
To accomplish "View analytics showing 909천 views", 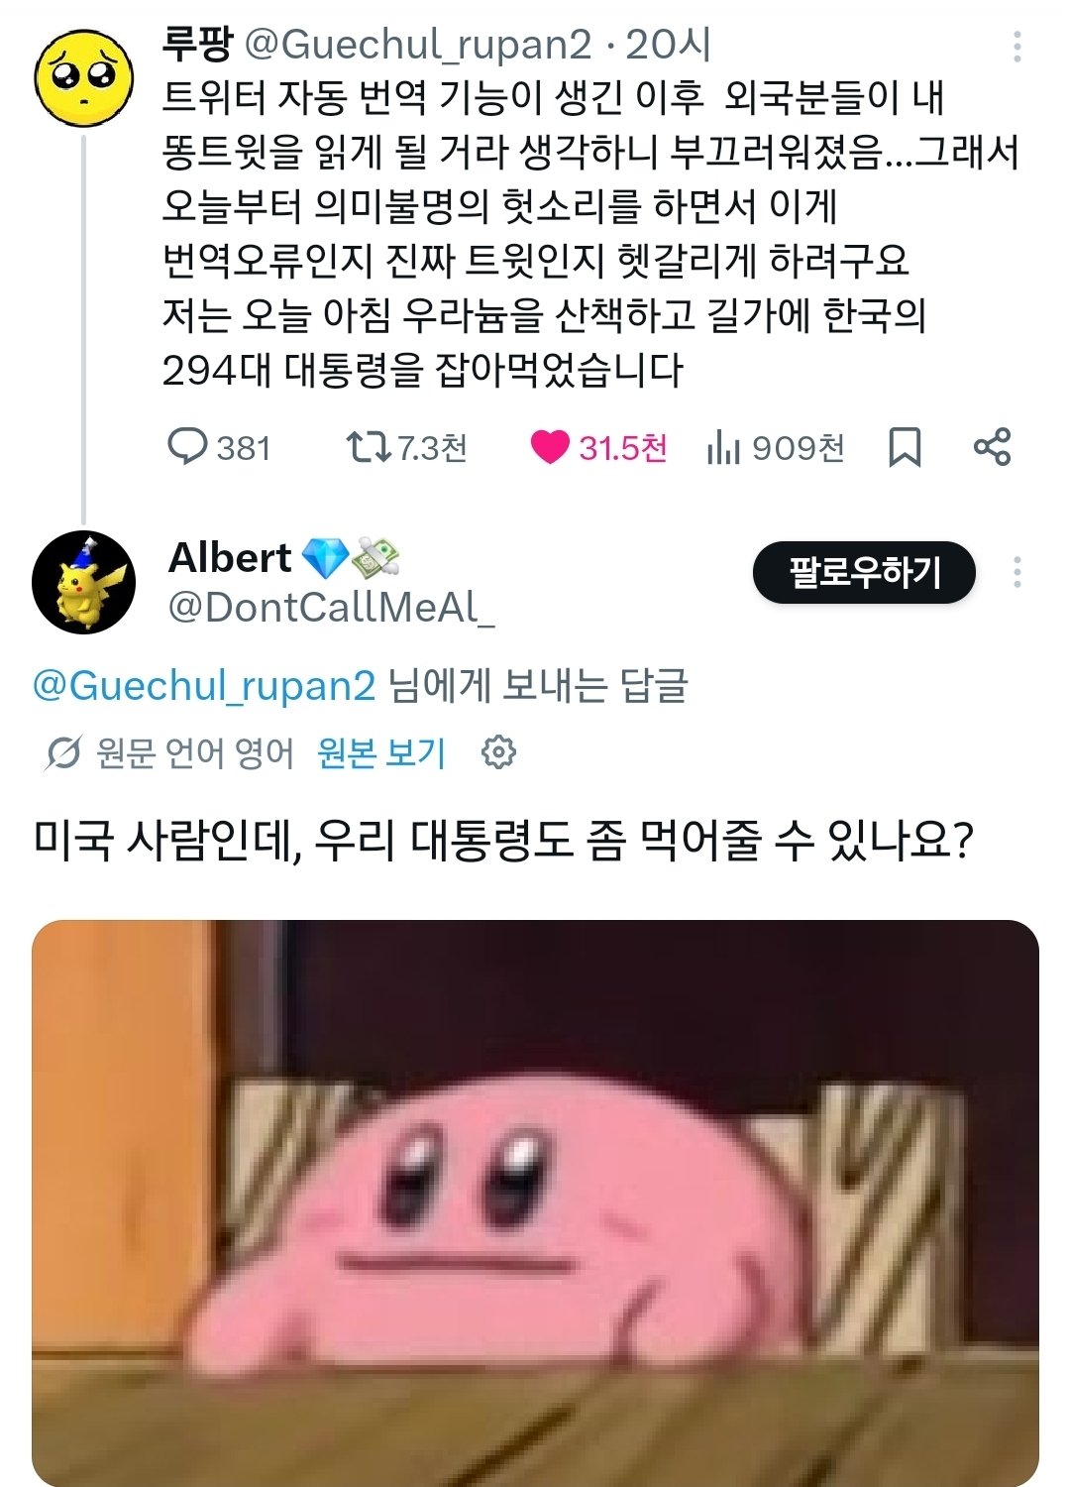I will coord(776,448).
